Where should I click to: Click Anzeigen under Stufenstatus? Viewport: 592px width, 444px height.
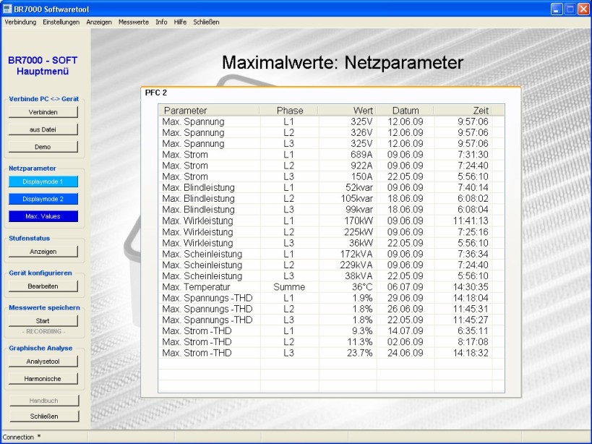click(x=43, y=252)
